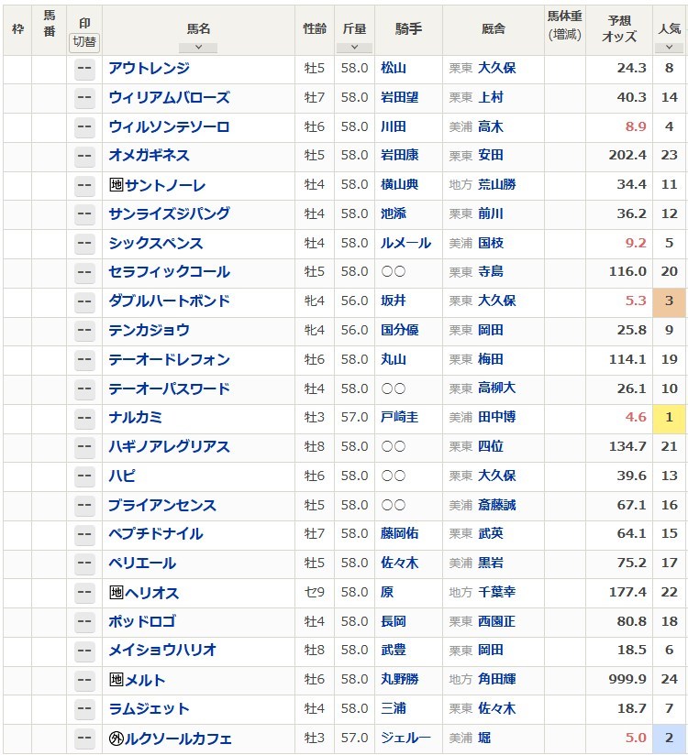Click the 地 badge next to ヘリオス
This screenshot has width=688, height=755.
(x=116, y=592)
